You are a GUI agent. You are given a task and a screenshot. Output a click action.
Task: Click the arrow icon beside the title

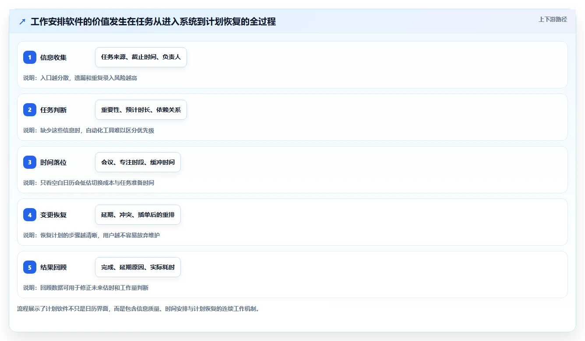[22, 21]
